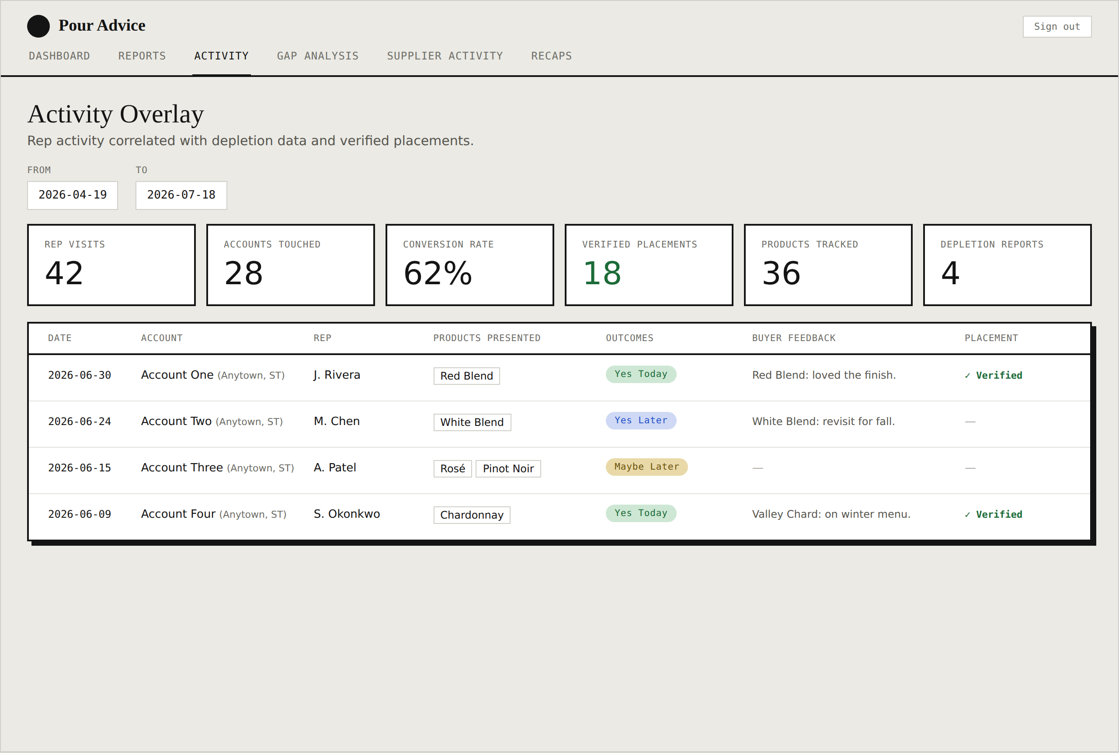The height and width of the screenshot is (753, 1119).
Task: Click rep name A. Patel
Action: coord(334,468)
